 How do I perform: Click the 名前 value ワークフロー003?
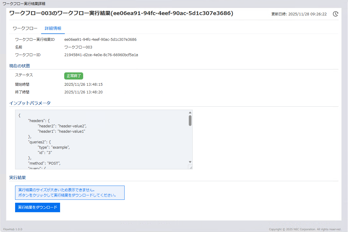pyautogui.click(x=78, y=47)
